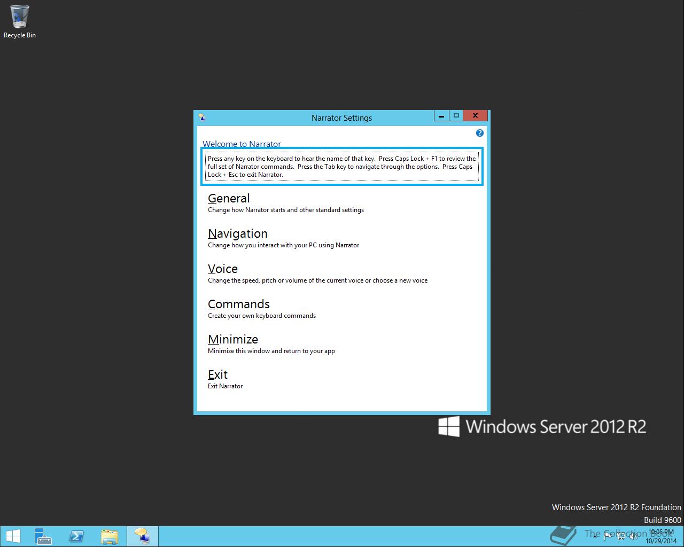684x547 pixels.
Task: Open the Voice settings link
Action: coord(223,269)
